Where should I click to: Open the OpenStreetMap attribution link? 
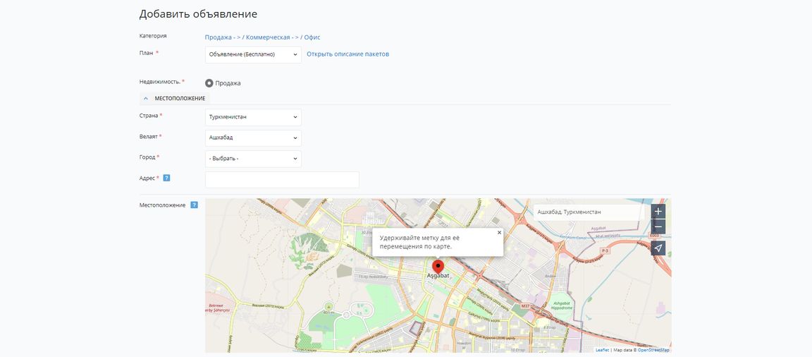(x=653, y=350)
